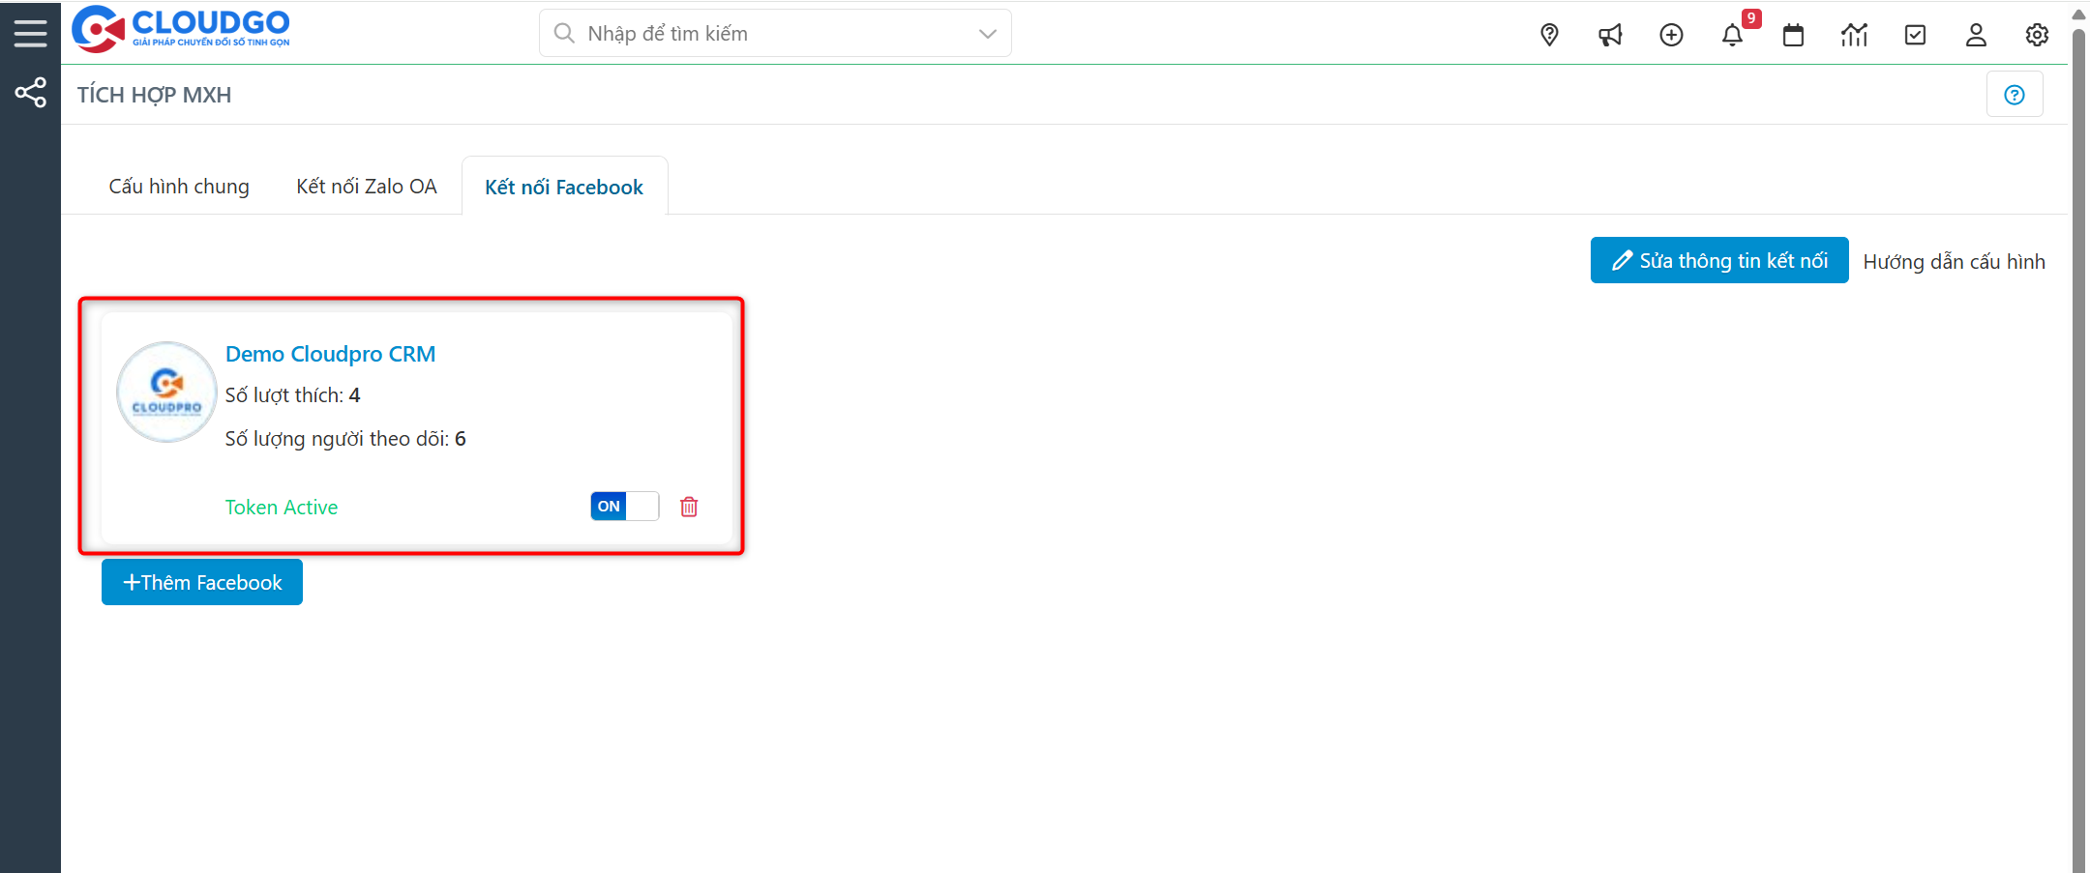Open the announcements megaphone icon
Screen dimensions: 2090x873
(x=1611, y=35)
